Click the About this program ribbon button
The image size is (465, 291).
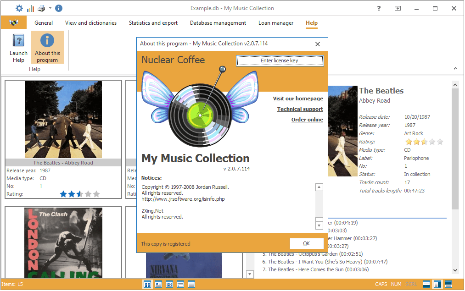47,47
